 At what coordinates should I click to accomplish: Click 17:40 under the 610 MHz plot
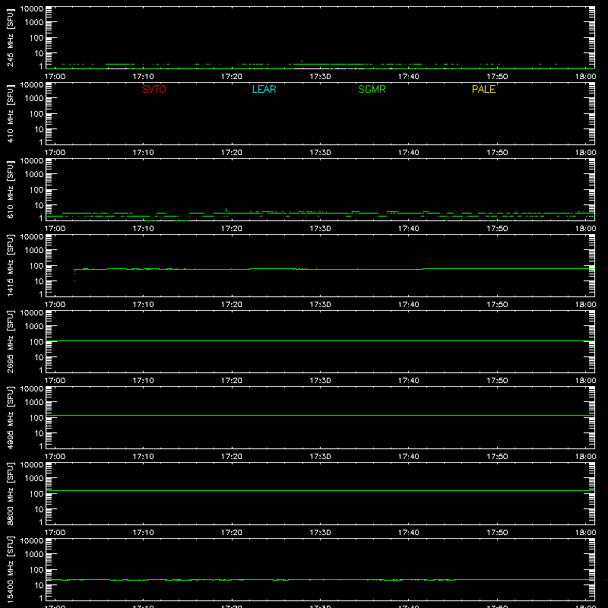pos(408,229)
